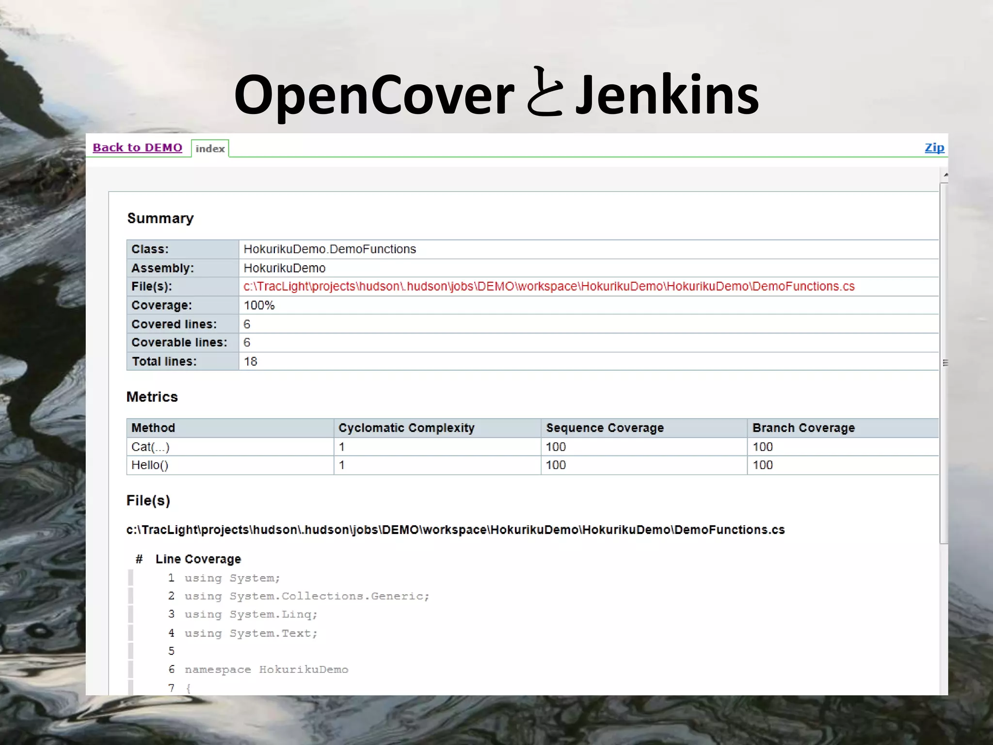993x745 pixels.
Task: Download the Zip link
Action: [934, 147]
